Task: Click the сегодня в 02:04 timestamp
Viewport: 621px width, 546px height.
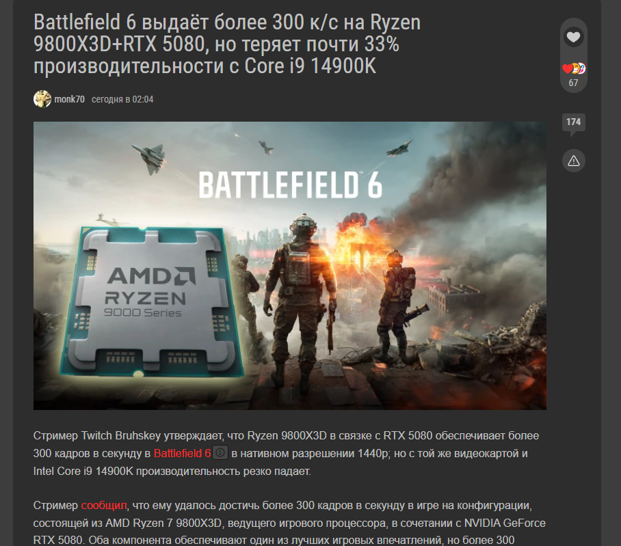Action: 122,99
